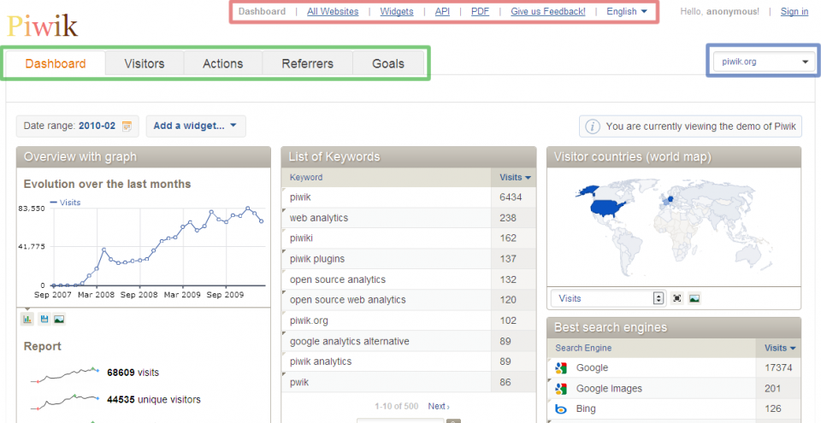Screen dimensions: 821x423
Task: Switch to the Visitors tab
Action: pyautogui.click(x=145, y=64)
